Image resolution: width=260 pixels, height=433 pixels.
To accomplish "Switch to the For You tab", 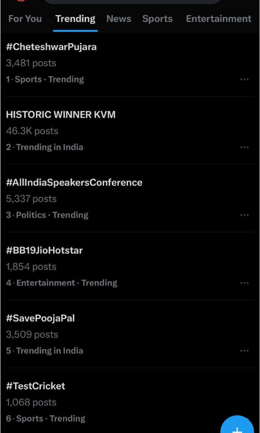I will [x=25, y=19].
